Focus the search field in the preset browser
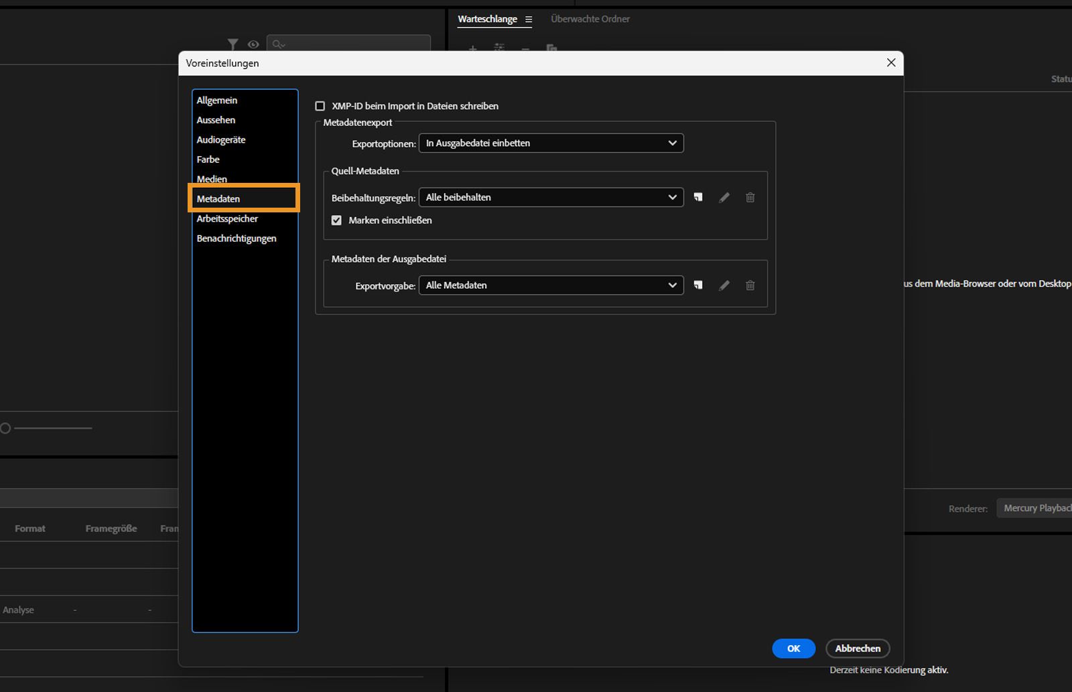Screen dimensions: 1072x692 pos(348,44)
